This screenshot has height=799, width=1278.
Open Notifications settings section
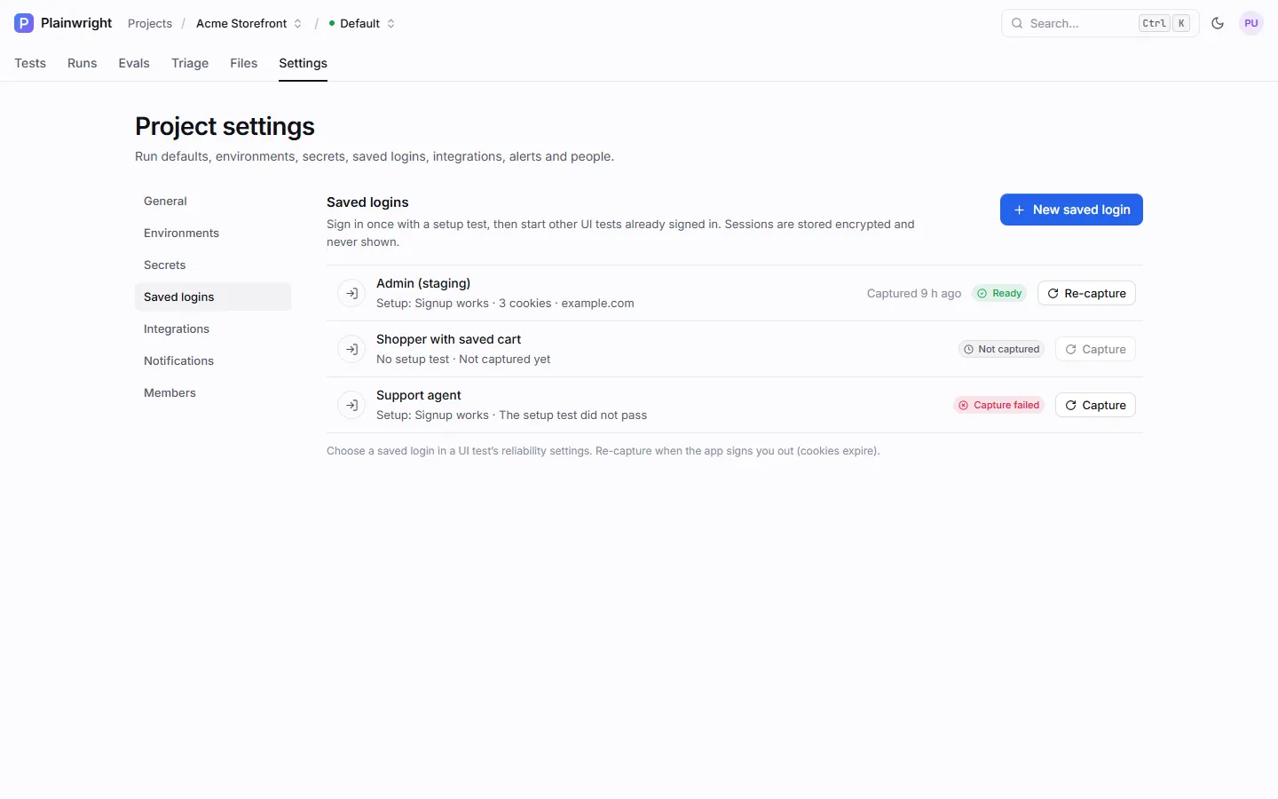pos(213,360)
